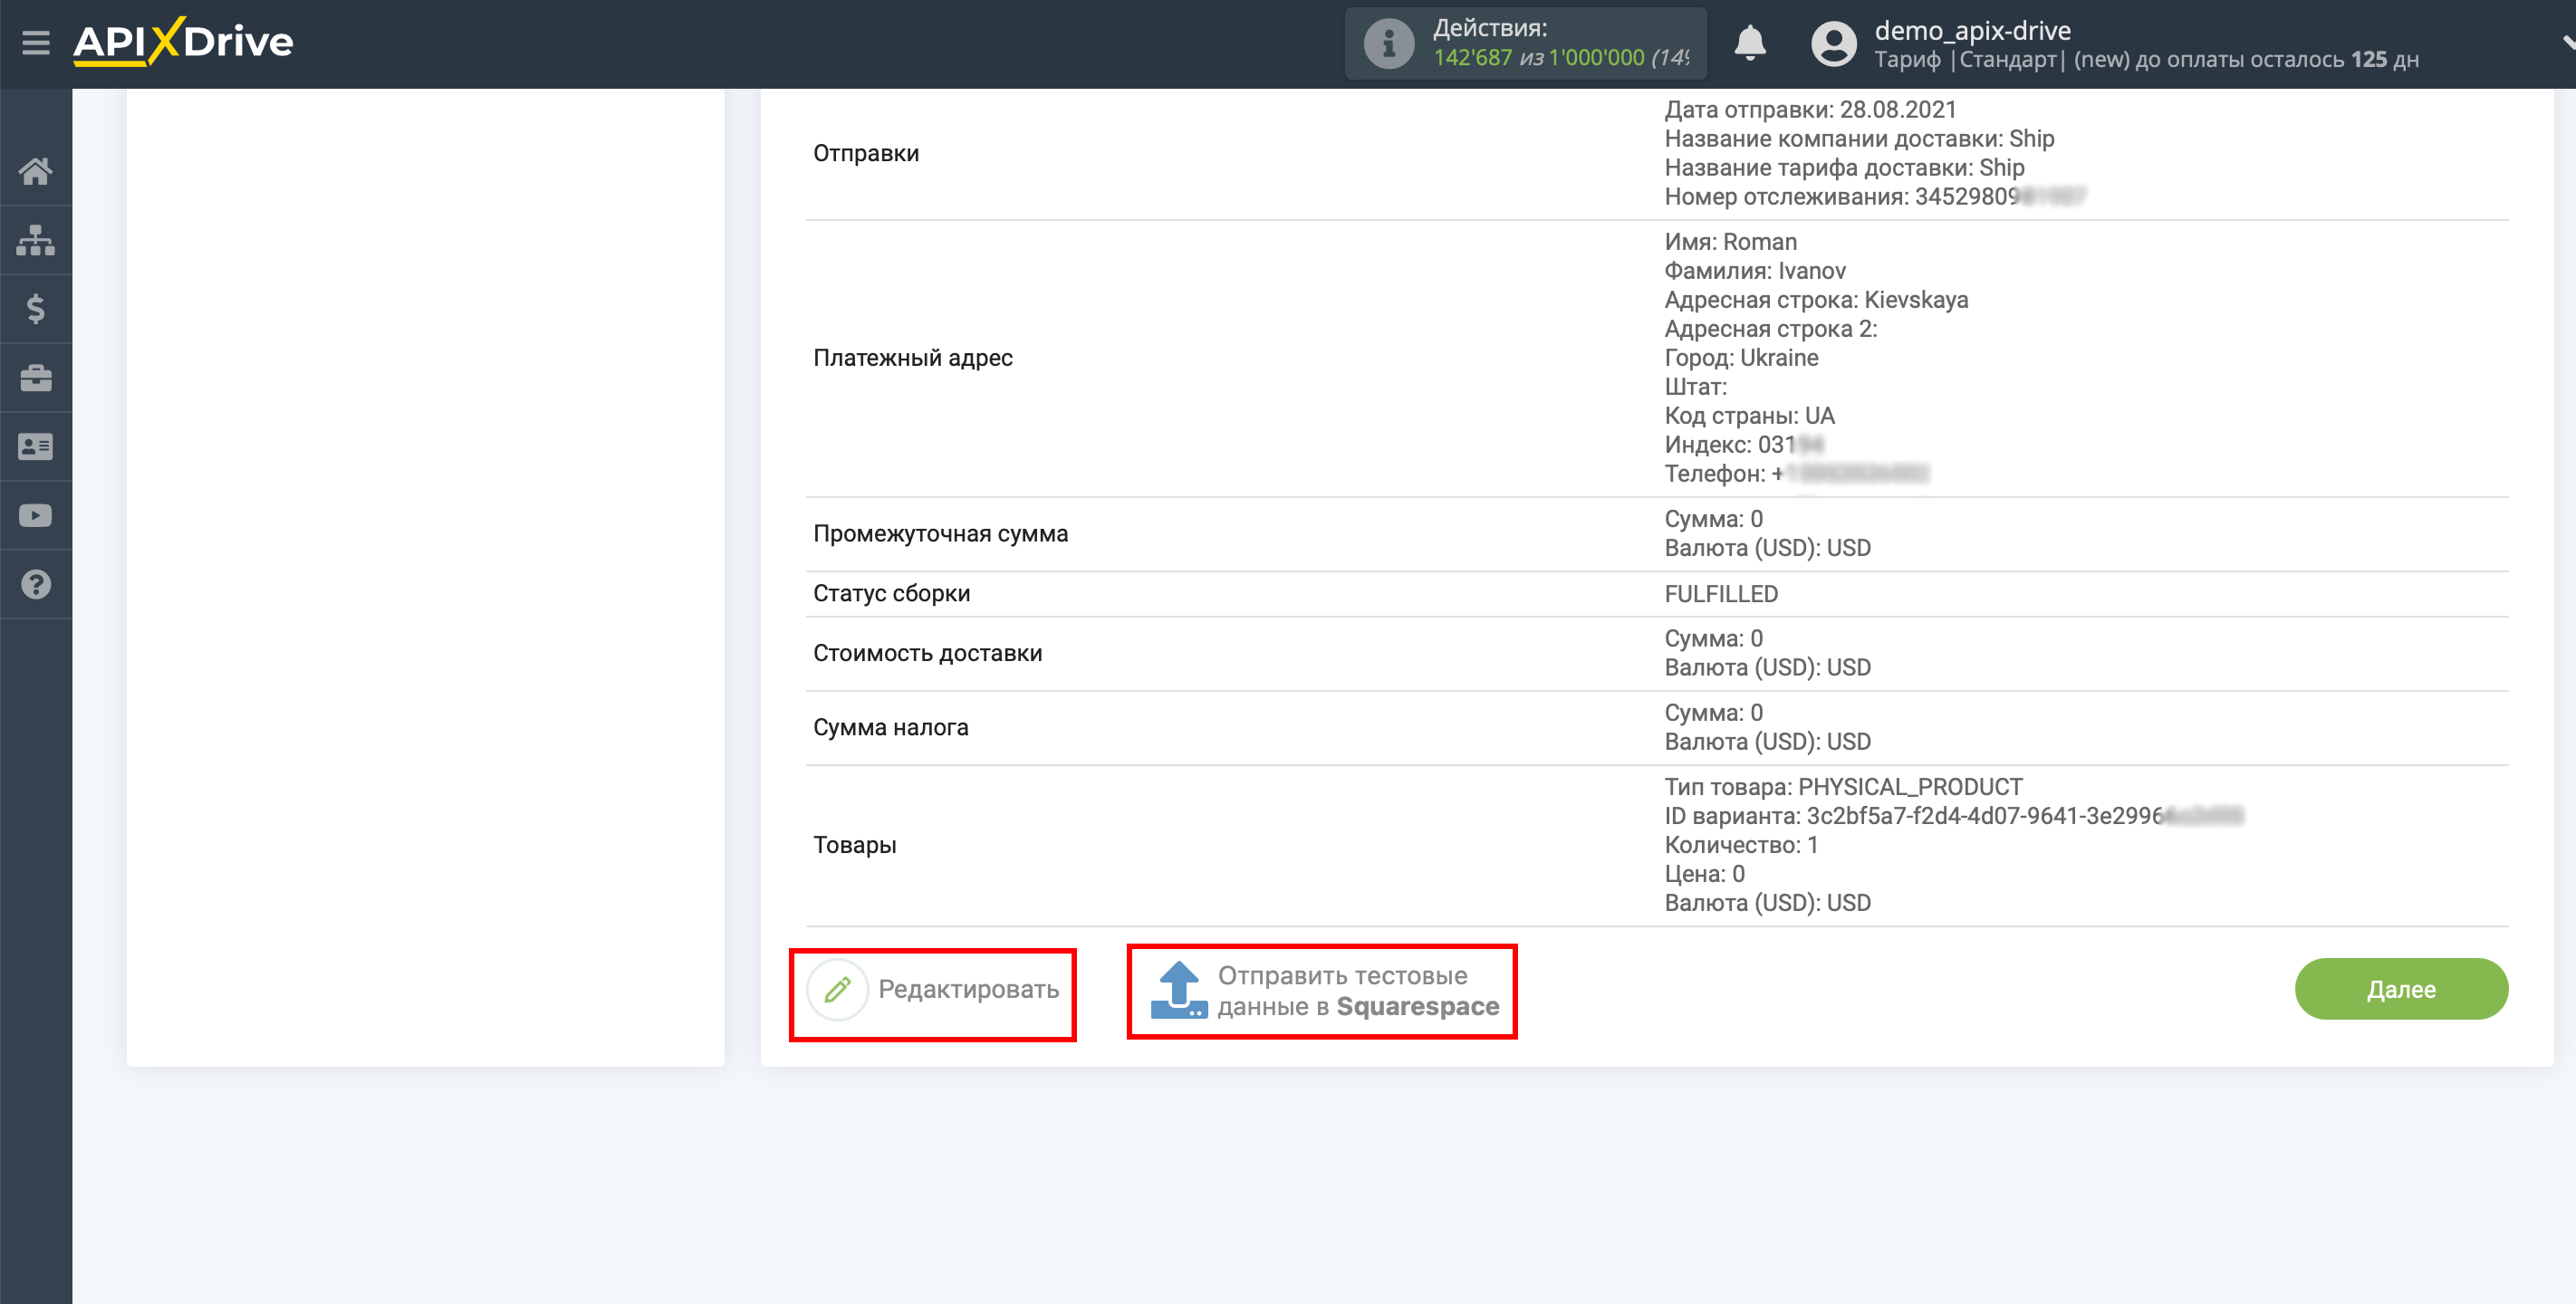
Task: Click the Город: Ukraine text
Action: tap(1741, 358)
